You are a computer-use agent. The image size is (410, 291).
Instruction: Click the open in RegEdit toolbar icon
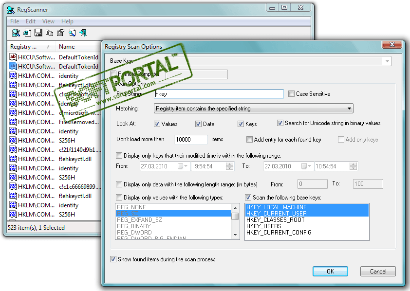pyautogui.click(x=27, y=33)
